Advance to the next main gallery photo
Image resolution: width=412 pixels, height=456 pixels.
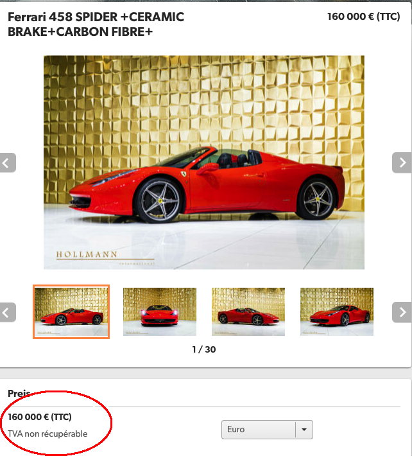point(402,162)
